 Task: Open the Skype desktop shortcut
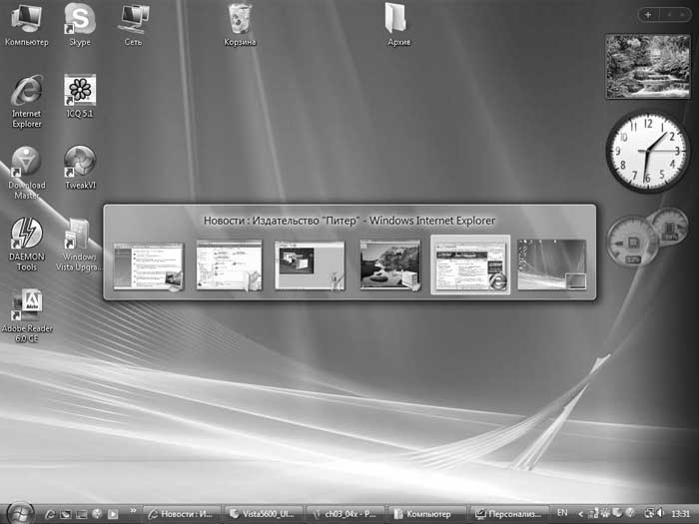click(x=79, y=18)
